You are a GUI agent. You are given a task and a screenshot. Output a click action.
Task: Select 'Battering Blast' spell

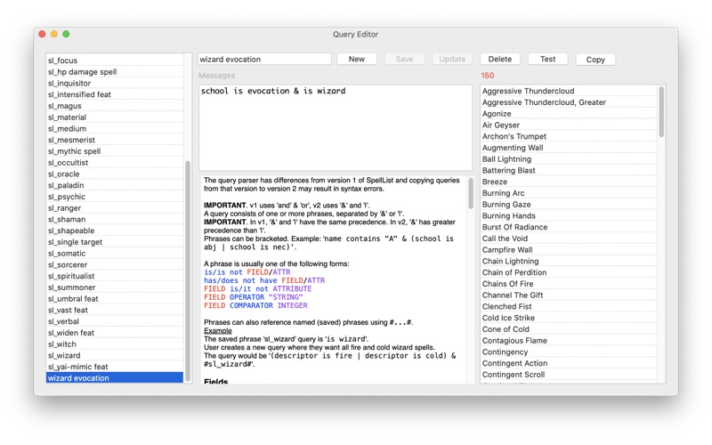click(x=569, y=170)
